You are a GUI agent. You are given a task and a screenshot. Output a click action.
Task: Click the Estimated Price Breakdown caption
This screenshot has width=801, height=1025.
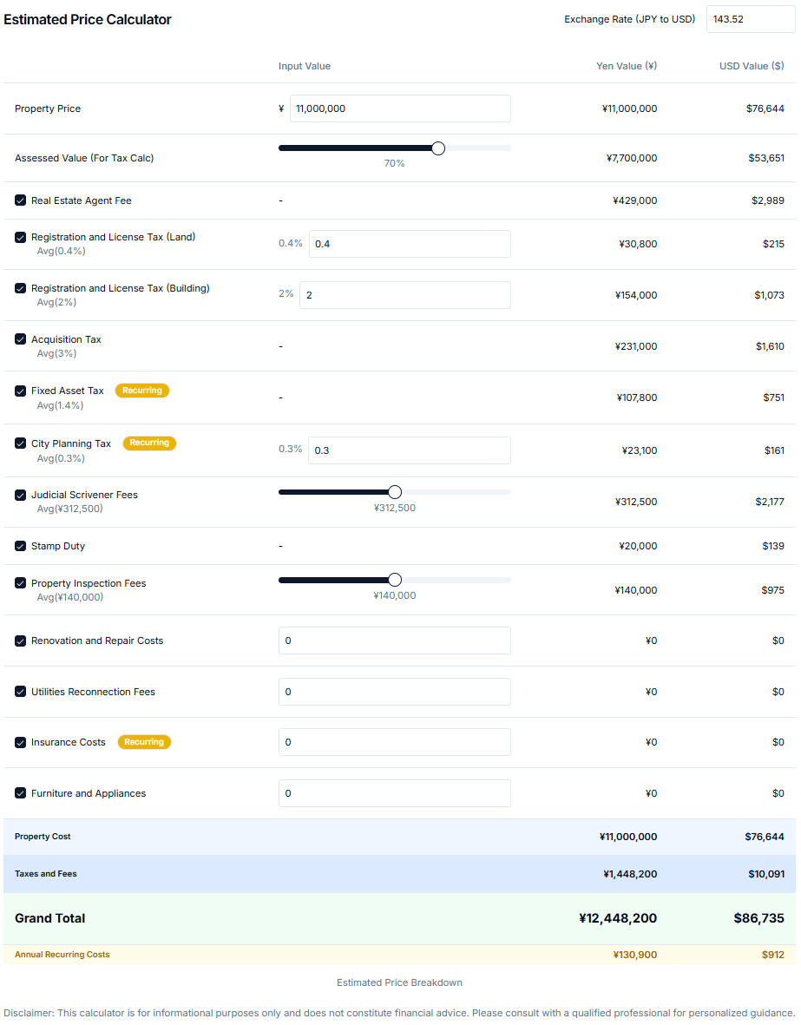(399, 982)
